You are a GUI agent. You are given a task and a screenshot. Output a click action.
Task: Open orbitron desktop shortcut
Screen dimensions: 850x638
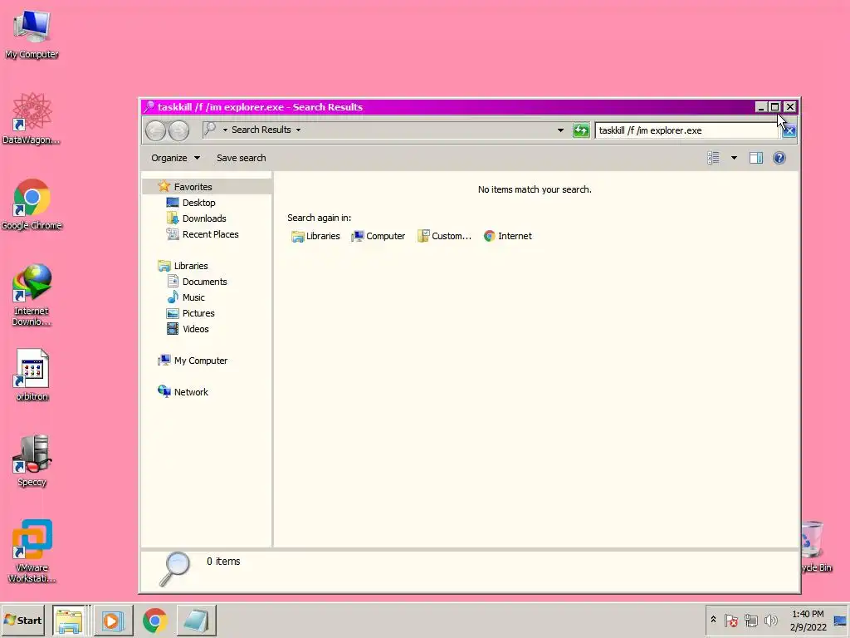32,375
